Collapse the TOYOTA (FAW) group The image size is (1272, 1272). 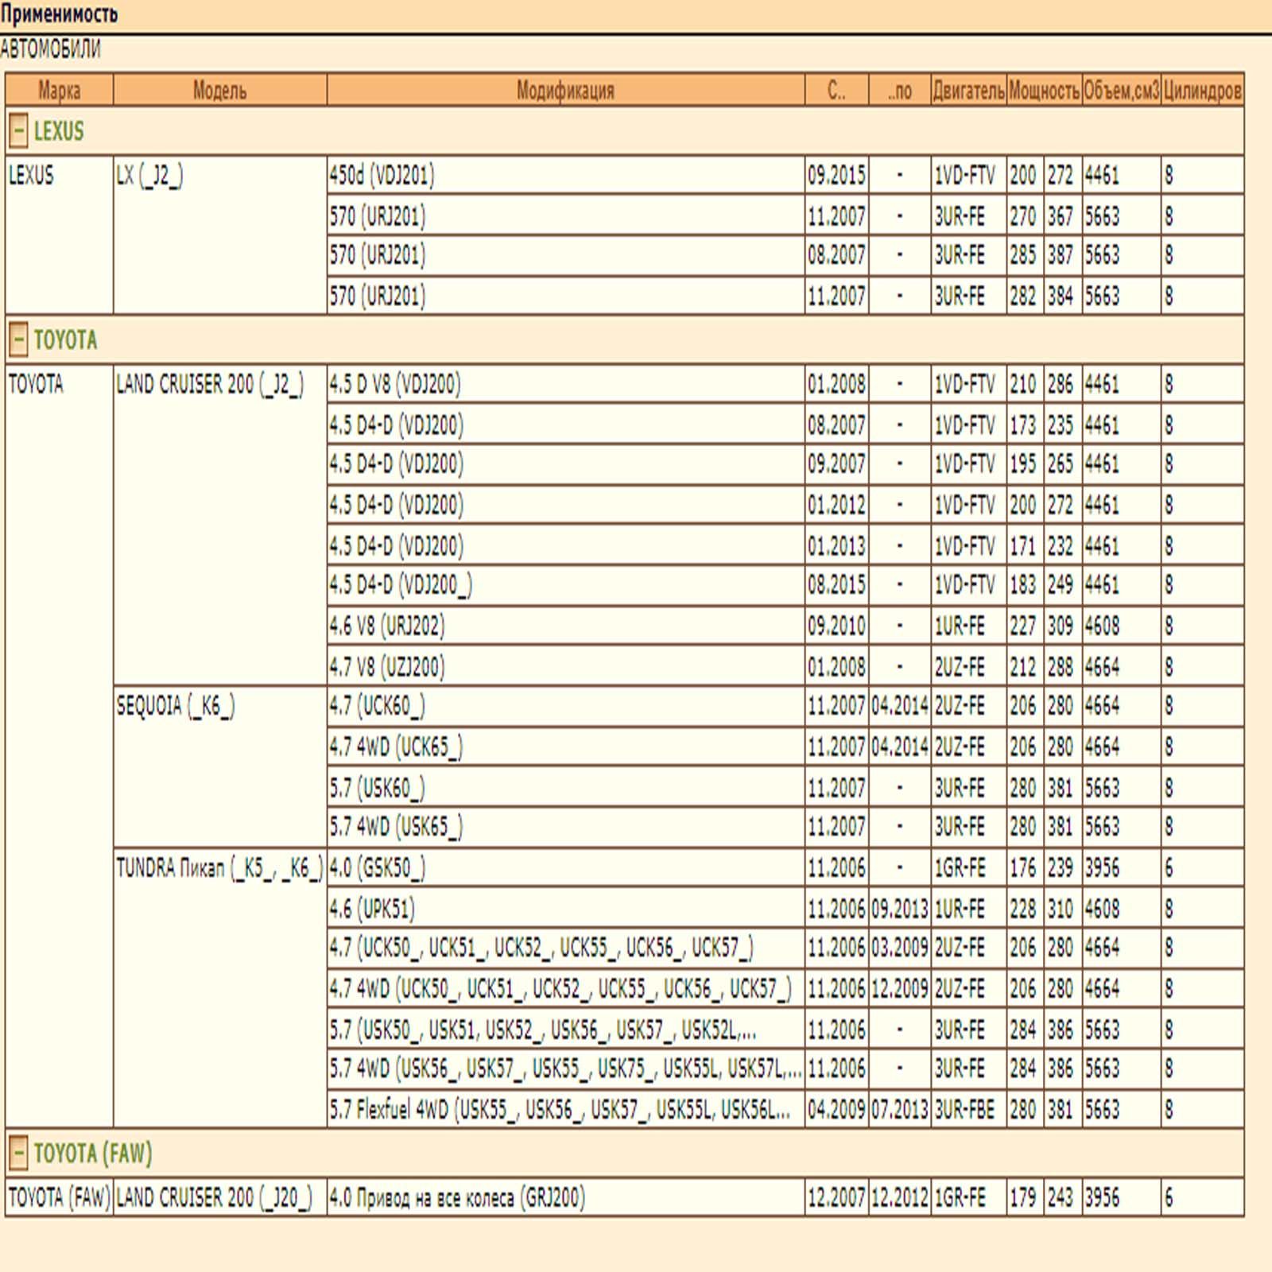(x=17, y=1153)
